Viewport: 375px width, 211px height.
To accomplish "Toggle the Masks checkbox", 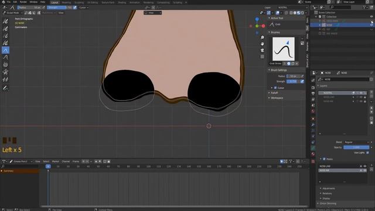I will [x=324, y=159].
